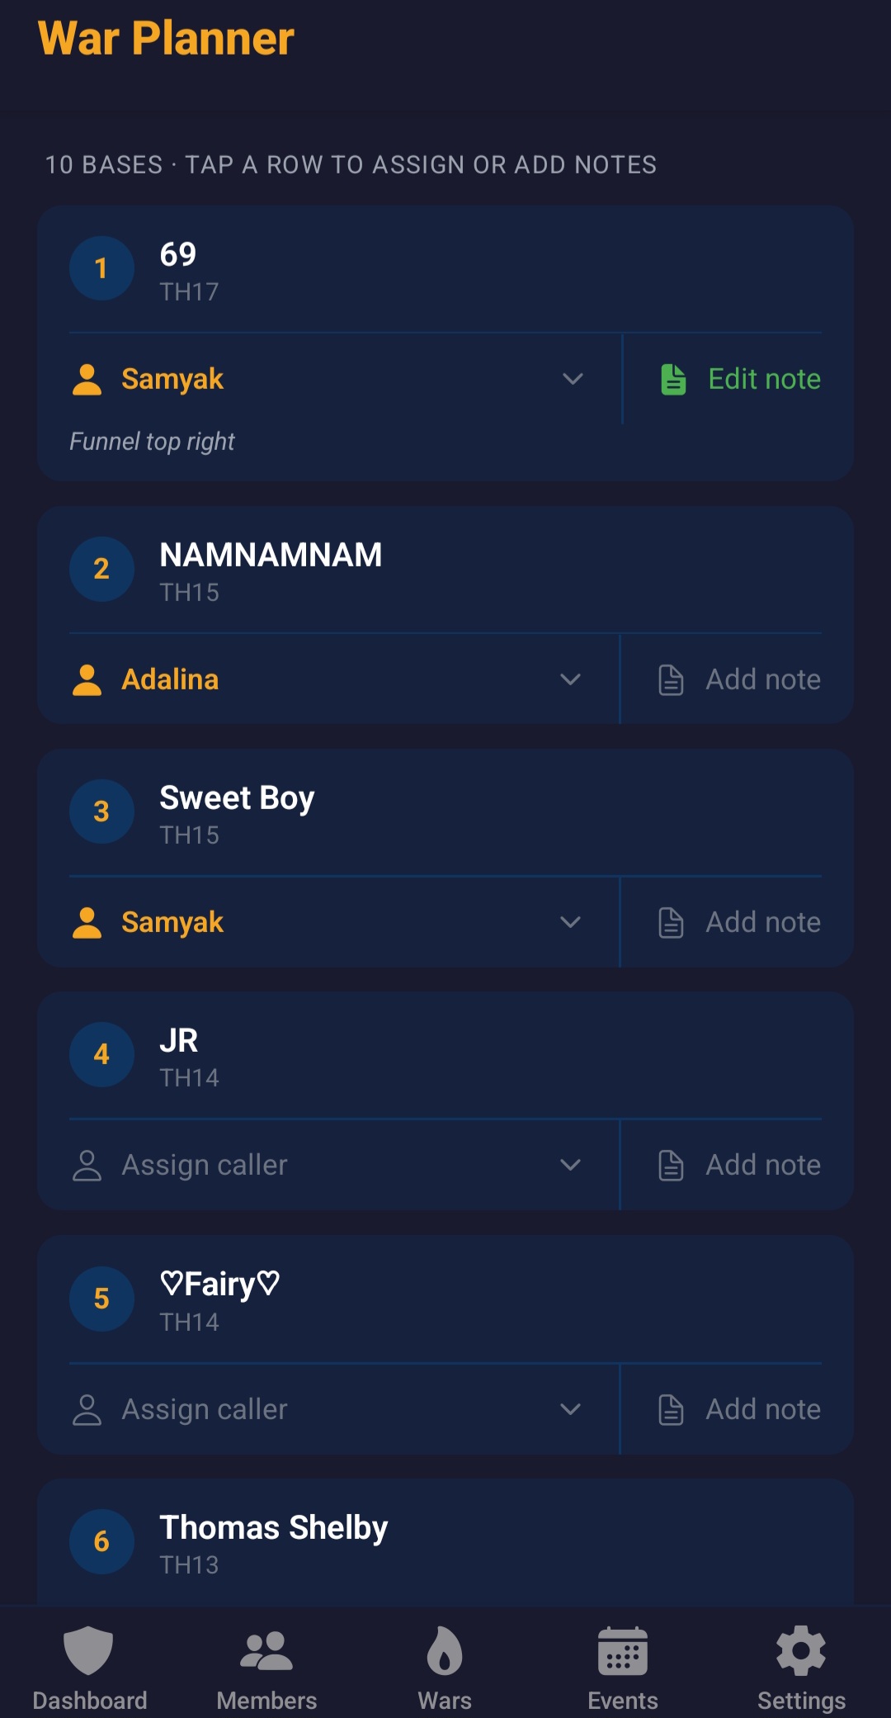Add note for ♡Fairy♡ base
The image size is (891, 1718).
762,1409
